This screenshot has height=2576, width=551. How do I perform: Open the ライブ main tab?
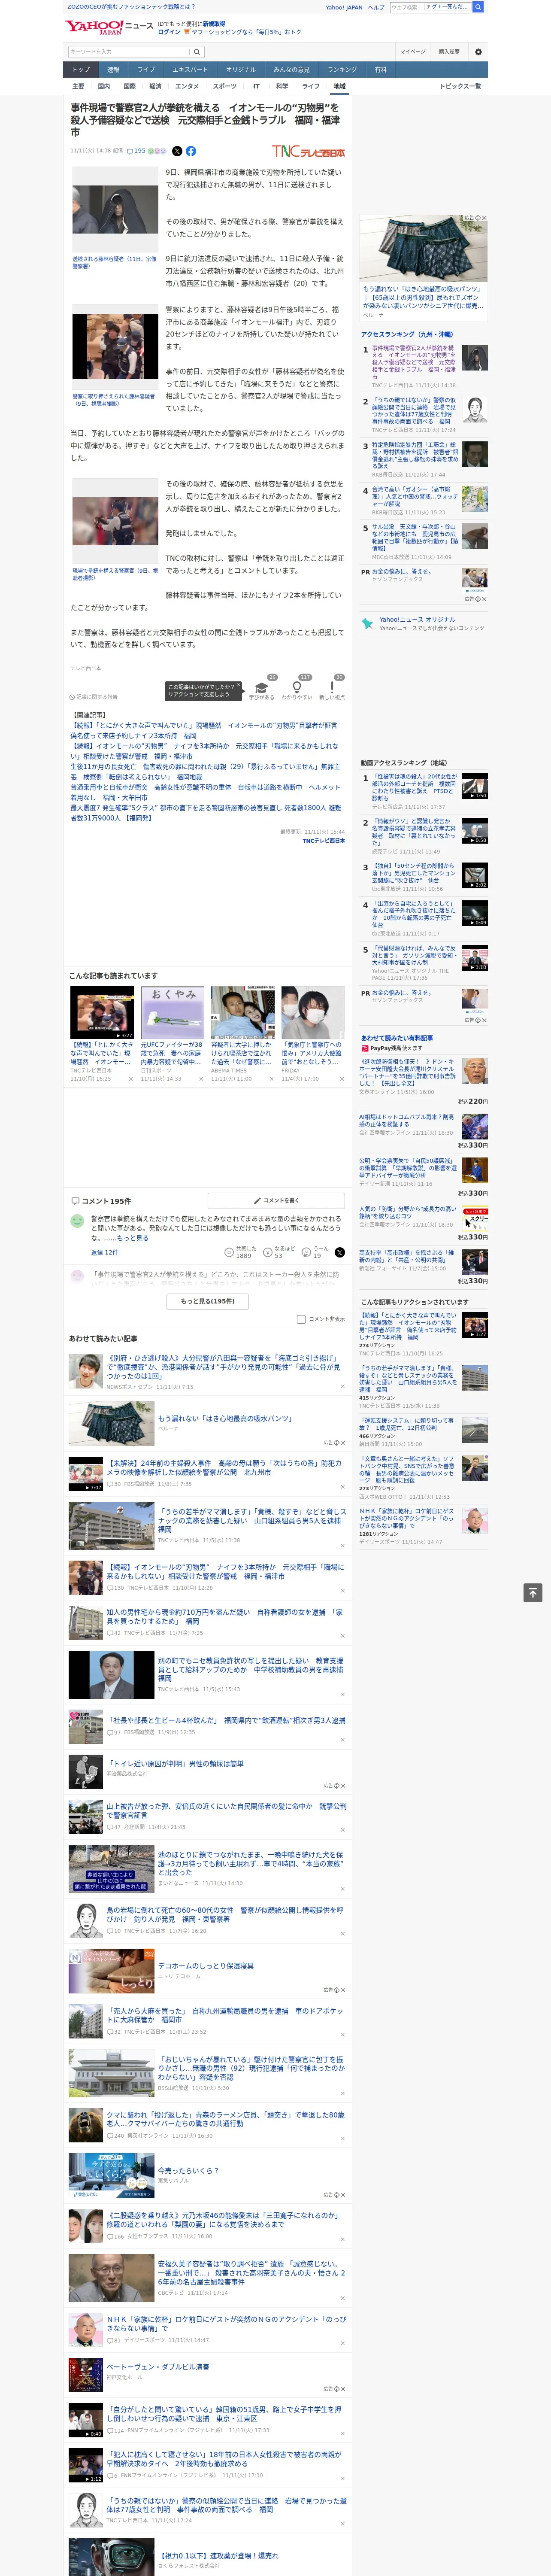tap(146, 70)
